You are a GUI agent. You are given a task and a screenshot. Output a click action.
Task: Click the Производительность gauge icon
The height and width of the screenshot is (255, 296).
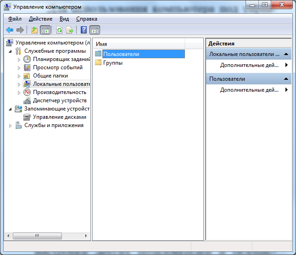(x=27, y=92)
